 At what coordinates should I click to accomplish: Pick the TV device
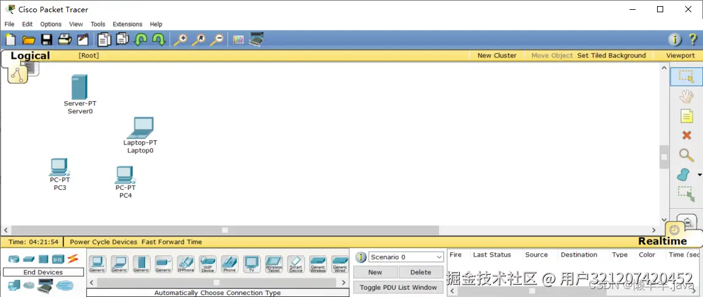pos(252,264)
